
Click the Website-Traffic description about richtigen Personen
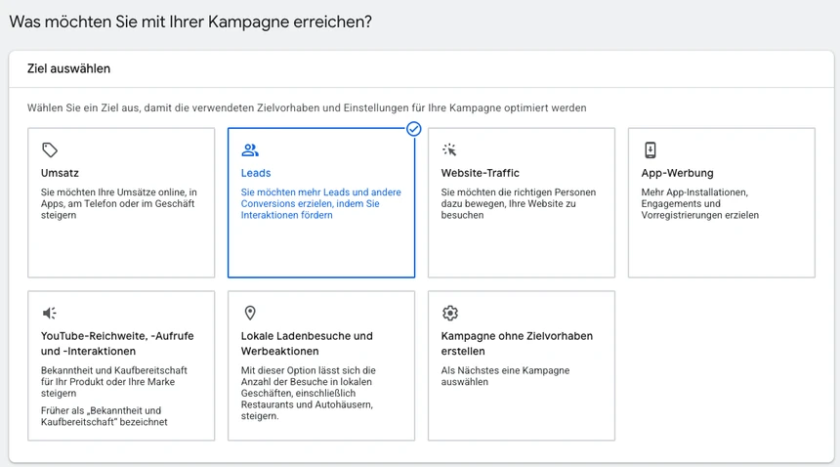(518, 203)
